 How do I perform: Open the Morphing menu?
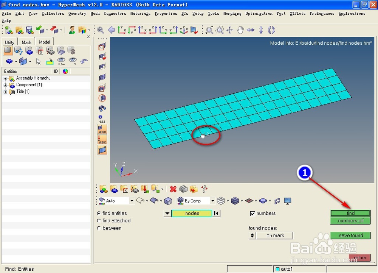(x=232, y=14)
